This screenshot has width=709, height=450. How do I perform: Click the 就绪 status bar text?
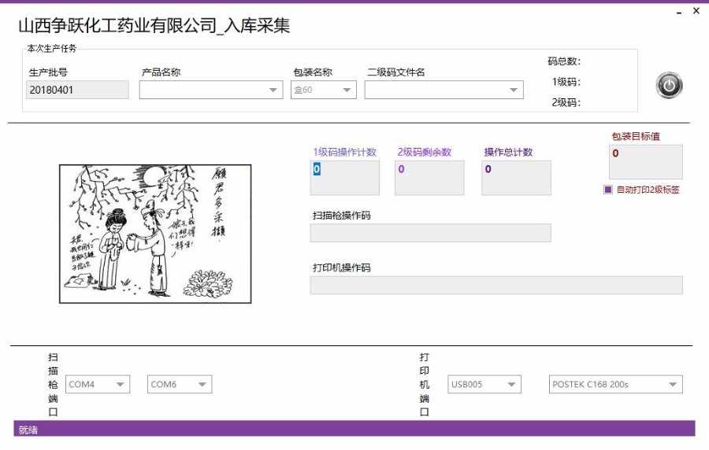tap(28, 430)
